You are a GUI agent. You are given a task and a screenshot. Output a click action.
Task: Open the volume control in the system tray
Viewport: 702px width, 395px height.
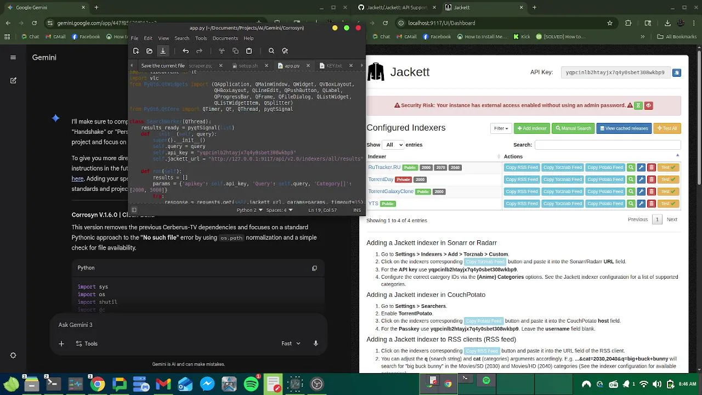(656, 384)
